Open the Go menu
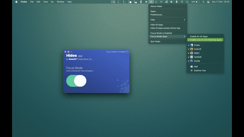 point(52,2)
